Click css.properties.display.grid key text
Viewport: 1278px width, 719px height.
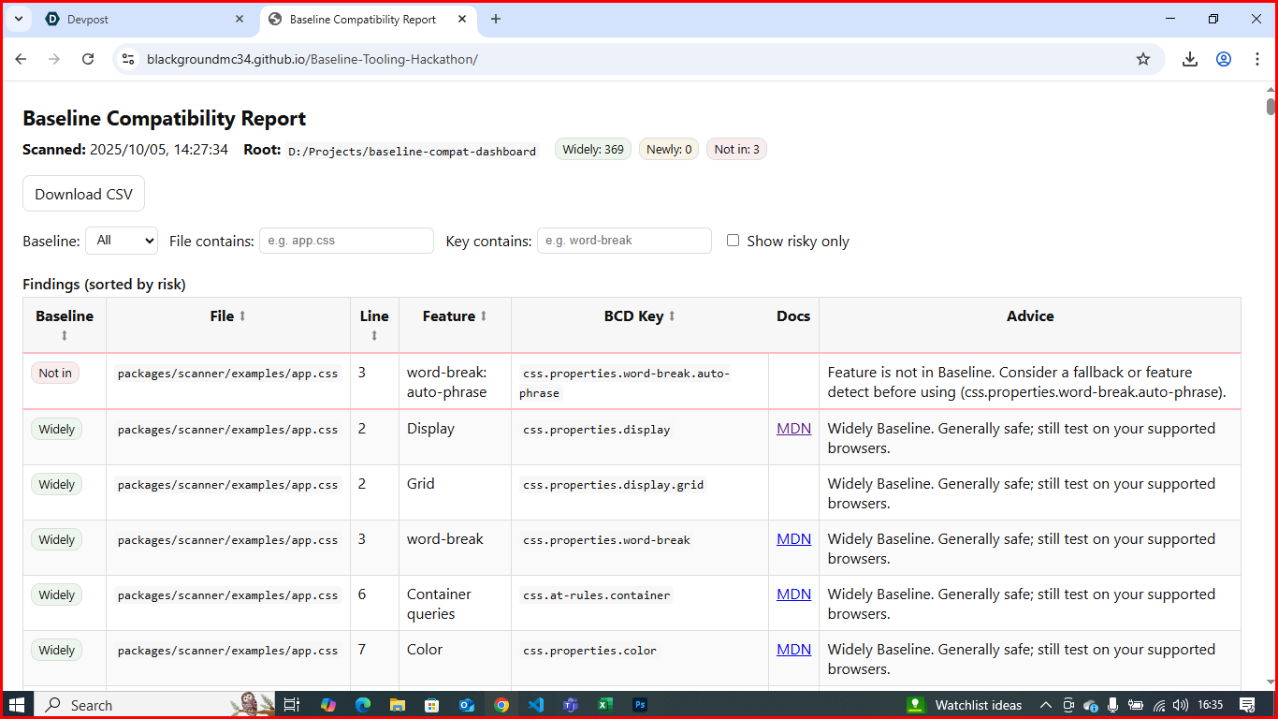coord(613,485)
